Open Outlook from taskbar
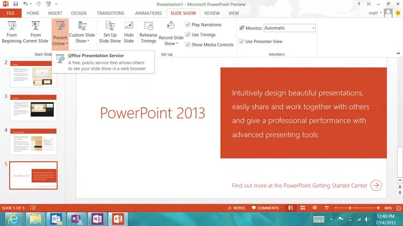The width and height of the screenshot is (403, 226). click(56, 219)
